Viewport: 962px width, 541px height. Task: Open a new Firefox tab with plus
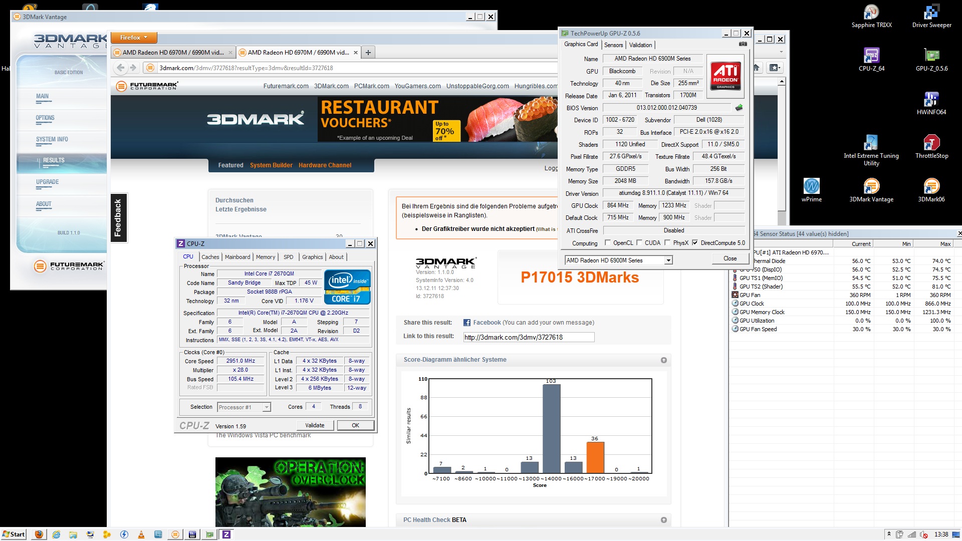click(368, 52)
